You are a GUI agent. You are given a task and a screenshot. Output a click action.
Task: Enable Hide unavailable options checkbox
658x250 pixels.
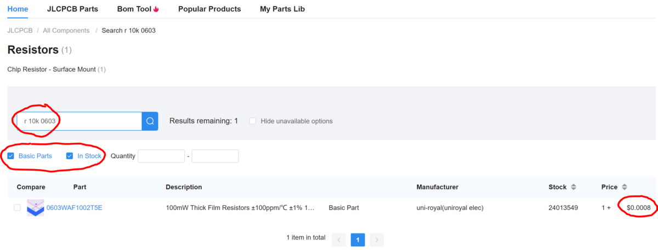pos(253,121)
